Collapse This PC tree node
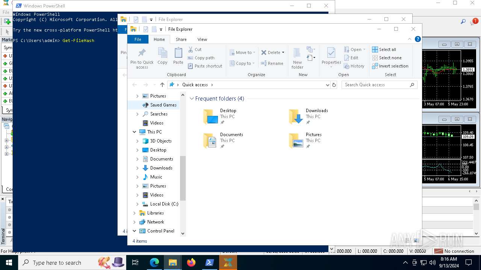Image resolution: width=481 pixels, height=270 pixels. tap(134, 132)
